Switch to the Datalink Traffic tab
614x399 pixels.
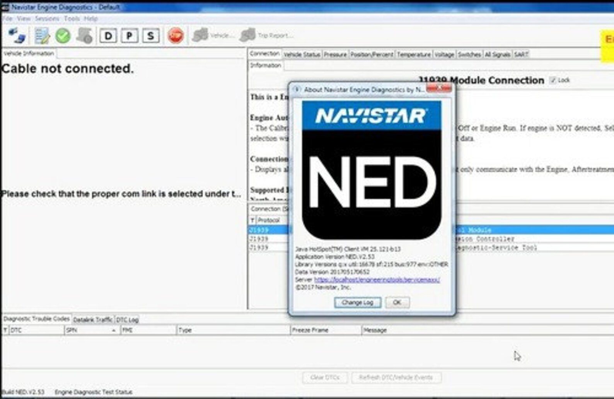[93, 320]
